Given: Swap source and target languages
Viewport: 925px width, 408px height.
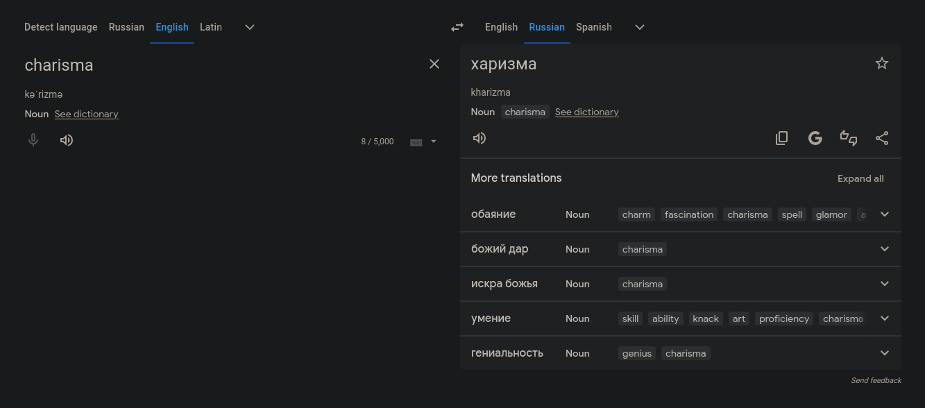Looking at the screenshot, I should coord(457,27).
